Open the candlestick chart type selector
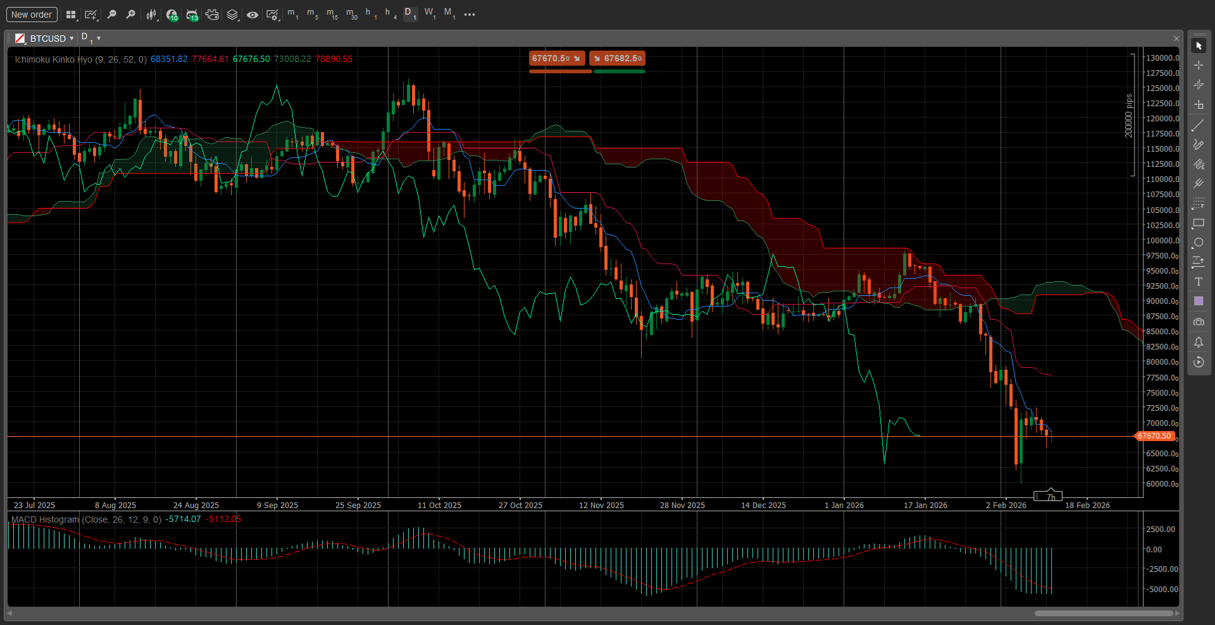 tap(151, 15)
